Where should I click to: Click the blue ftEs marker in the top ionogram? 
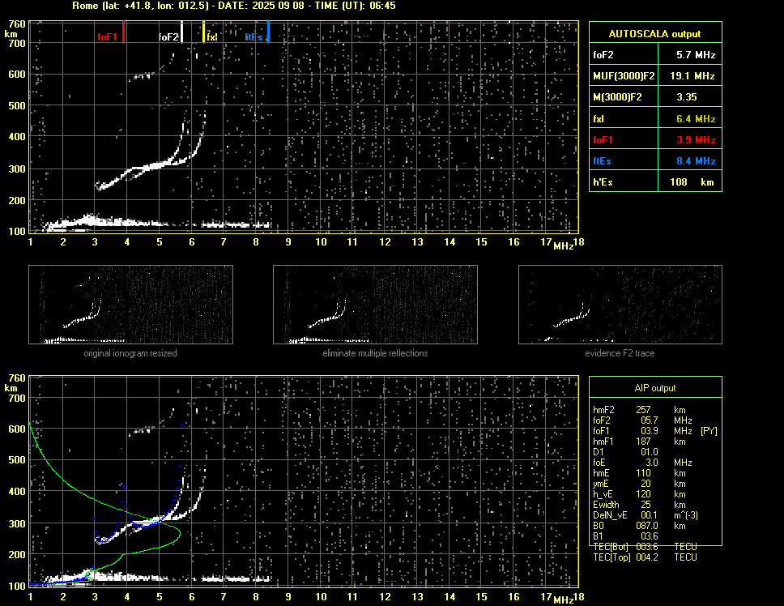click(269, 32)
